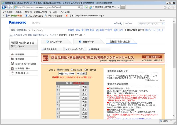Go back with the browser Back arrow
Screen dimensions: 177x125
4,7
